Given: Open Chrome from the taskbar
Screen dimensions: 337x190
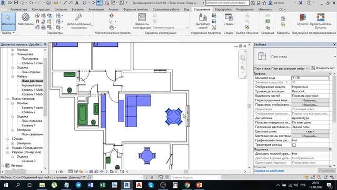Looking at the screenshot, I should pyautogui.click(x=187, y=185).
